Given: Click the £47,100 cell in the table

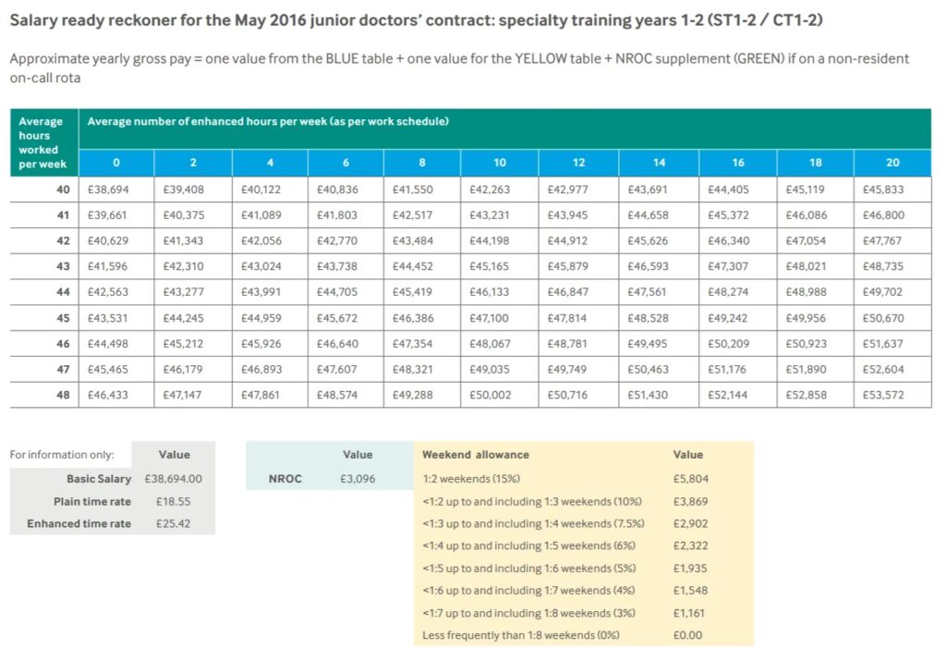Looking at the screenshot, I should click(x=500, y=318).
